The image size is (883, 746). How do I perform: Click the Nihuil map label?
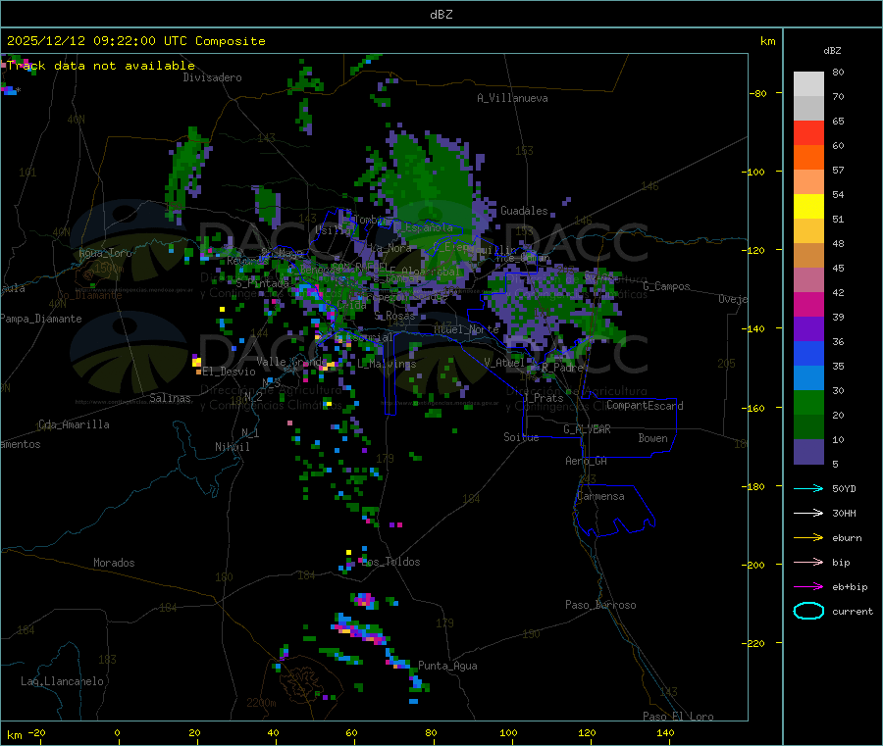tap(232, 447)
